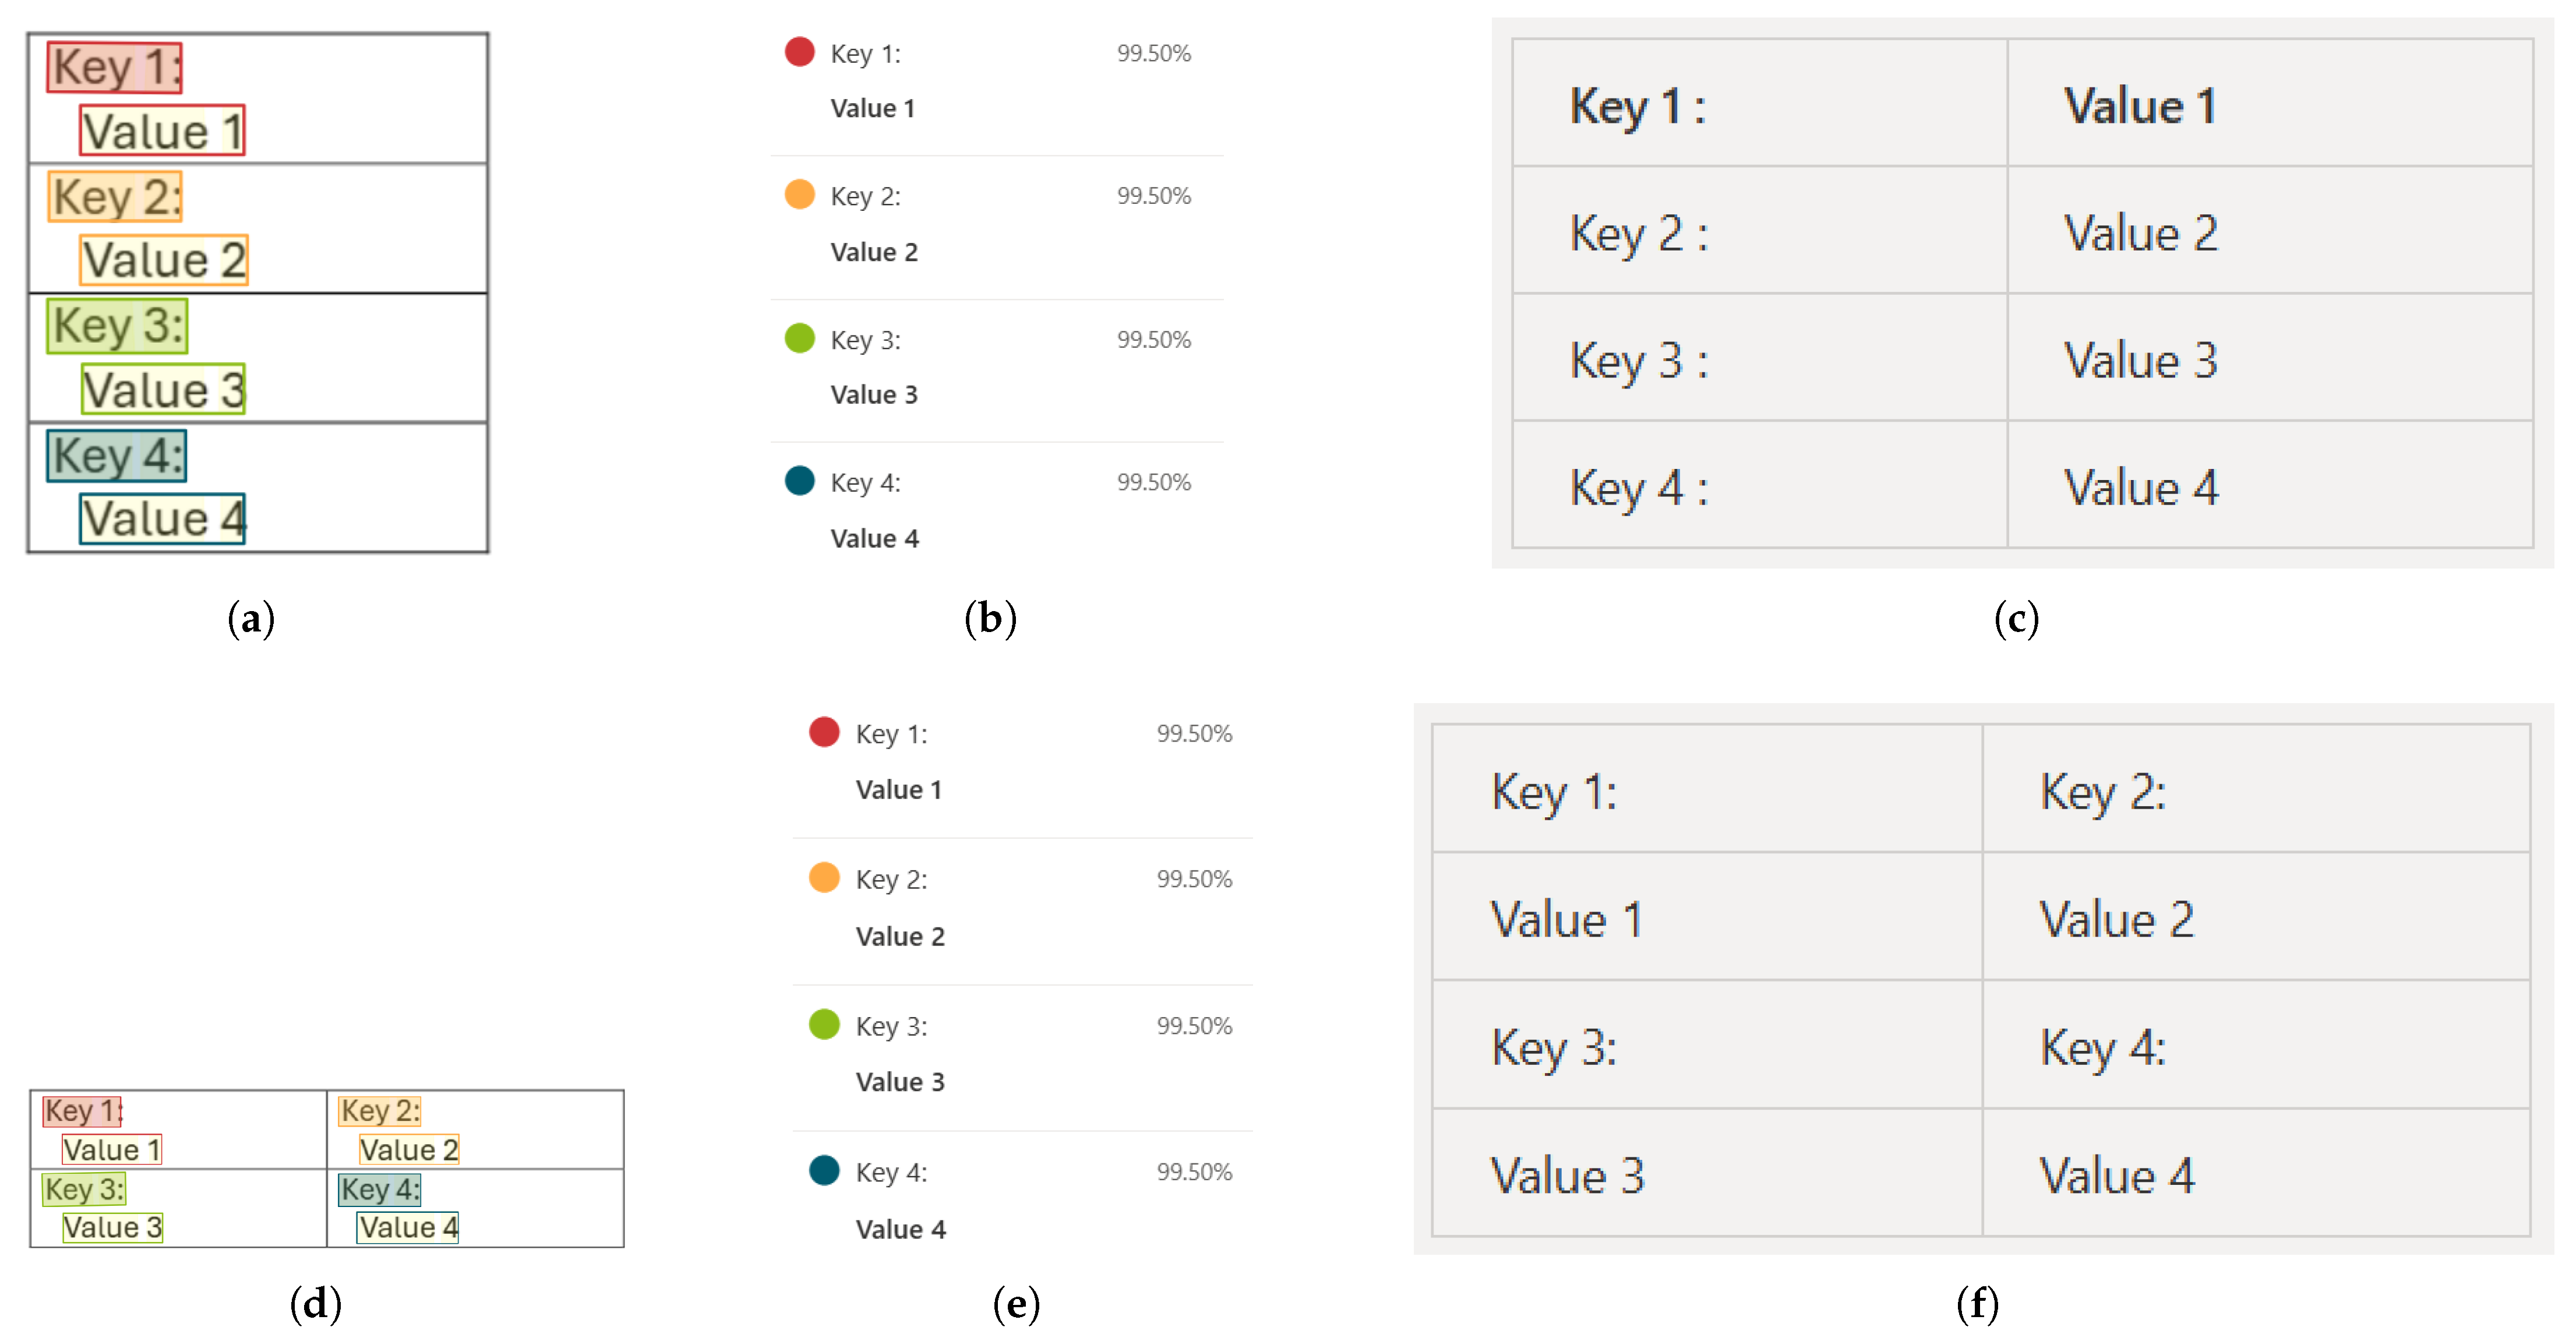Select the green-highlighted Key 3 label in panel (a)
2576x1341 pixels.
click(x=117, y=326)
